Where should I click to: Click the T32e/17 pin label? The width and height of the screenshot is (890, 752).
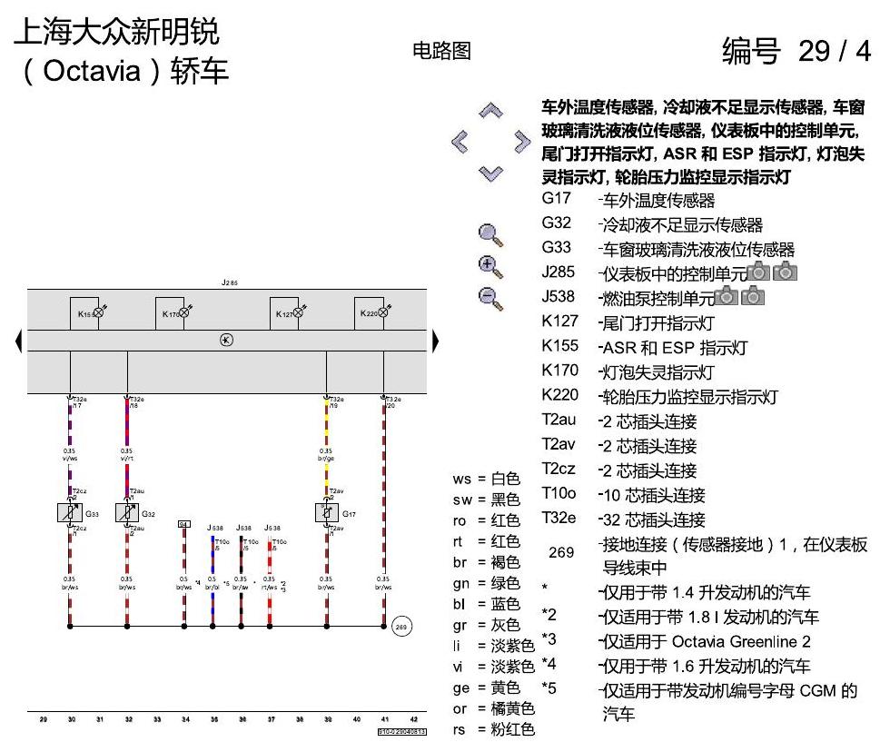click(x=80, y=402)
